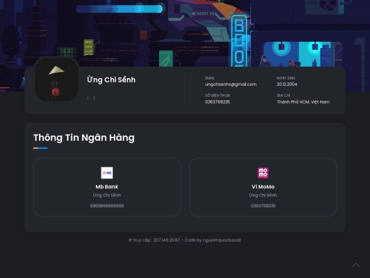Image resolution: width=370 pixels, height=278 pixels.
Task: Click the access IP address in footer
Action: point(166,240)
